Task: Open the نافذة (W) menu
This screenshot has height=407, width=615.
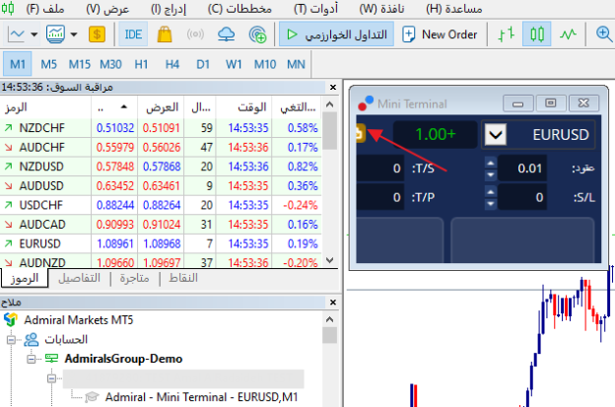Action: pyautogui.click(x=382, y=9)
